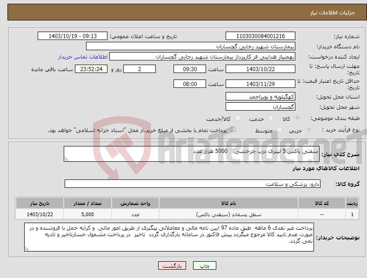This screenshot has height=278, width=367.
Task: Click the remaining days field showing 2
Action: pyautogui.click(x=140, y=69)
